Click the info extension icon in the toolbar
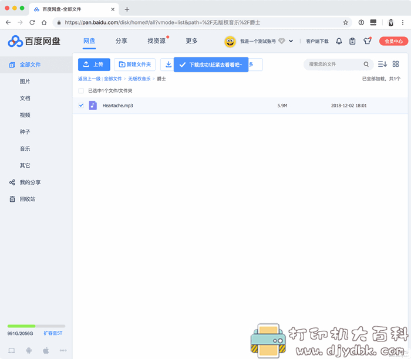Screen dimensions: 411x359 pyautogui.click(x=361, y=22)
